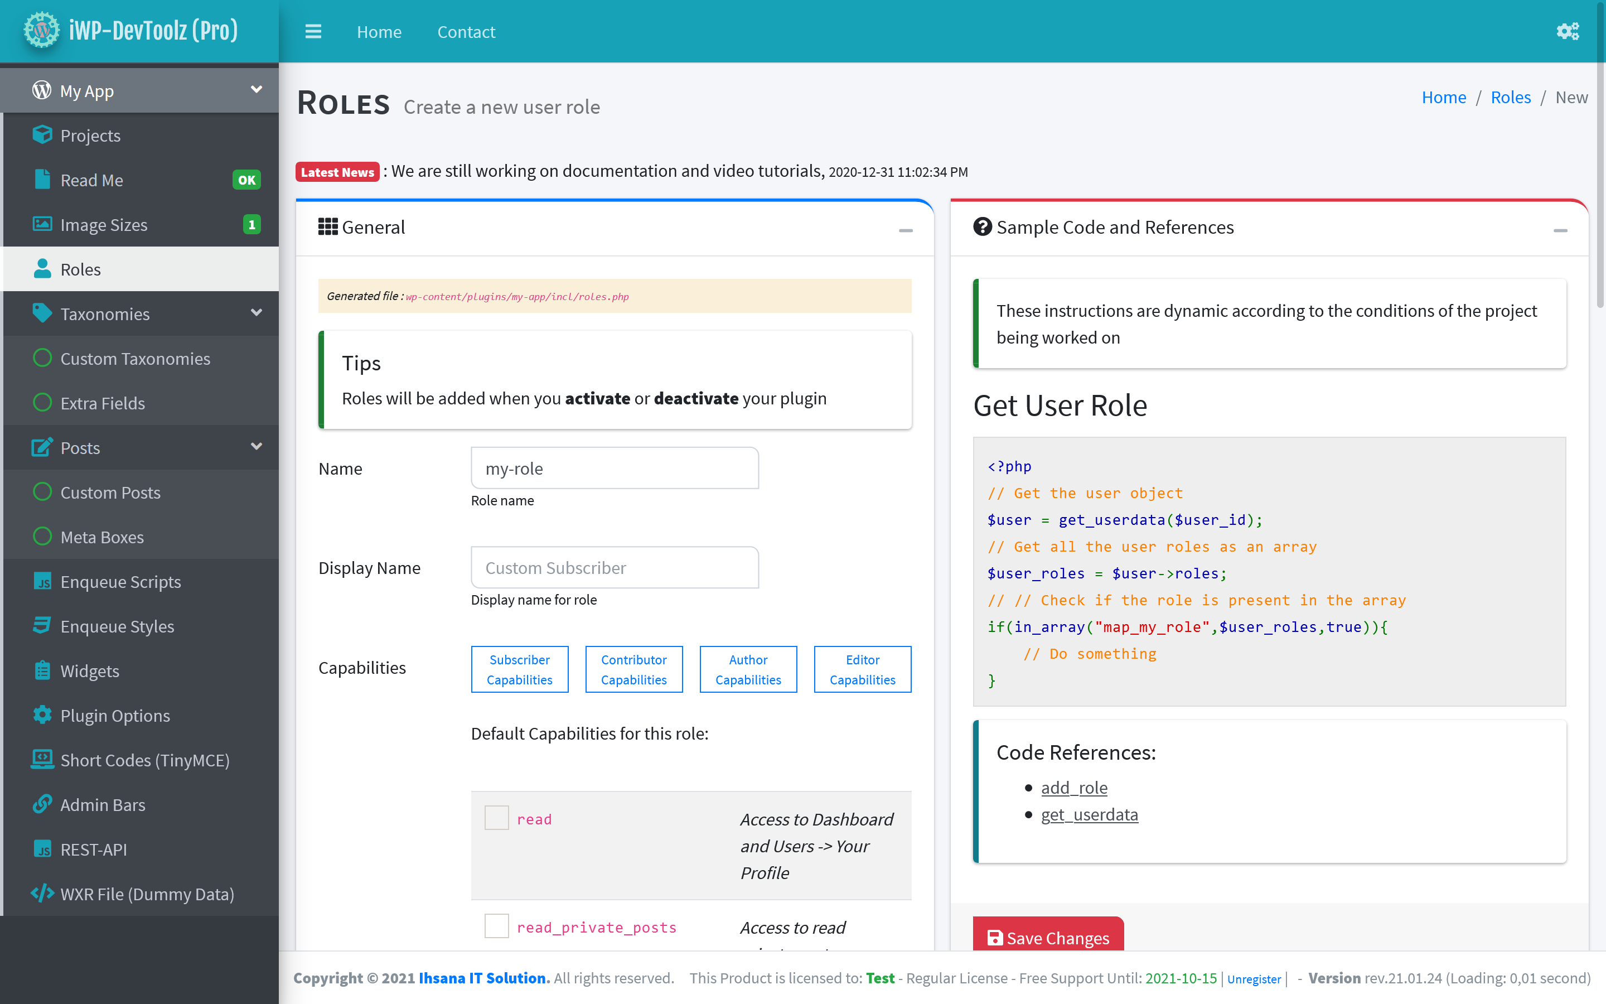Go to Home via breadcrumb link
Viewport: 1606px width, 1004px height.
(1443, 97)
